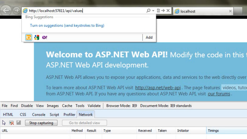The height and width of the screenshot is (139, 247).
Task: Click the select element by click arrow icon
Action: (4, 123)
